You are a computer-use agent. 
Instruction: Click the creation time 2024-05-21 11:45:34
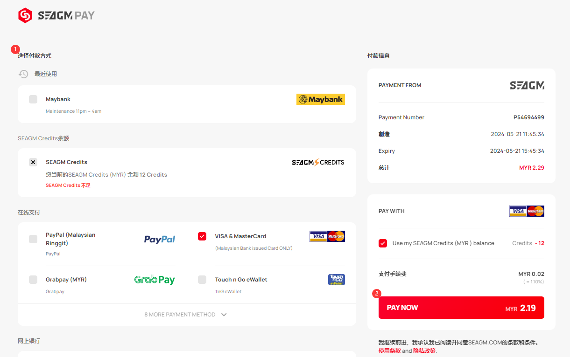[517, 134]
